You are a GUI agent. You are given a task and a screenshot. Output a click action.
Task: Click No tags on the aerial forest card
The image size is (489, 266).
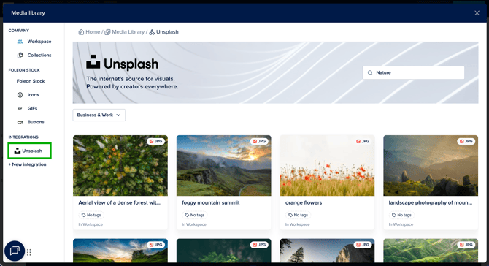point(91,215)
